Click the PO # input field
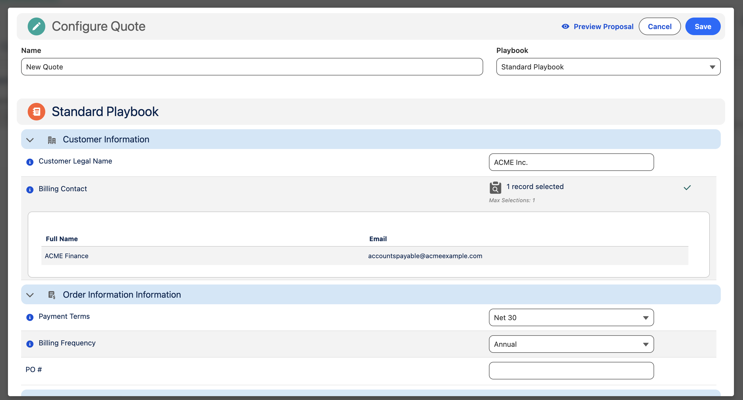This screenshot has height=400, width=743. click(571, 371)
